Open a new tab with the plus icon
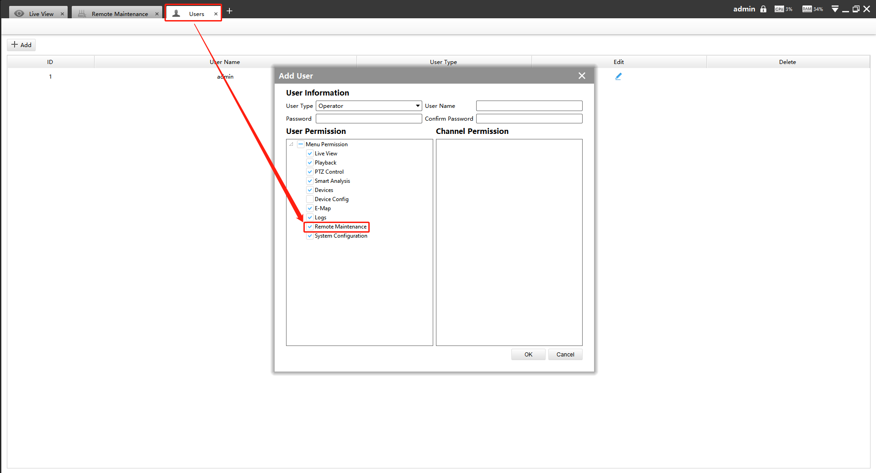Viewport: 876px width, 473px height. click(x=229, y=11)
